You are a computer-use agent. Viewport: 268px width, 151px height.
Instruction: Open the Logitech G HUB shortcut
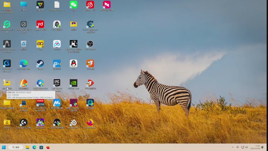pyautogui.click(x=23, y=122)
